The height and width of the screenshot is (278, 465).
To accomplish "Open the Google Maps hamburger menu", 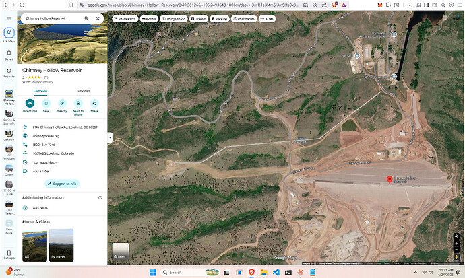I will (x=9, y=18).
